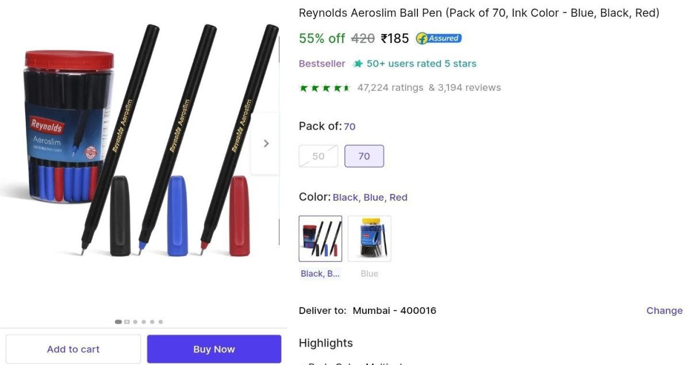Select pack size 50
690x365 pixels.
[318, 156]
